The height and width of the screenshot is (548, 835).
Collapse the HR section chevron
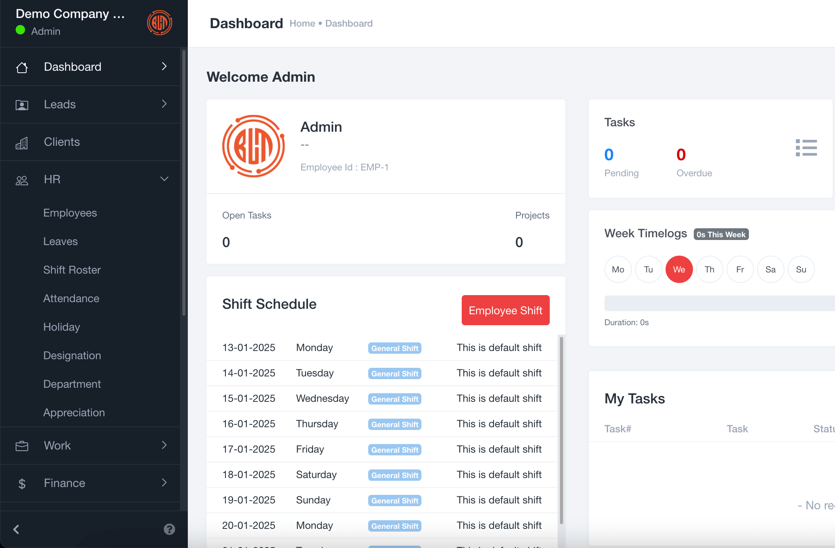coord(164,179)
